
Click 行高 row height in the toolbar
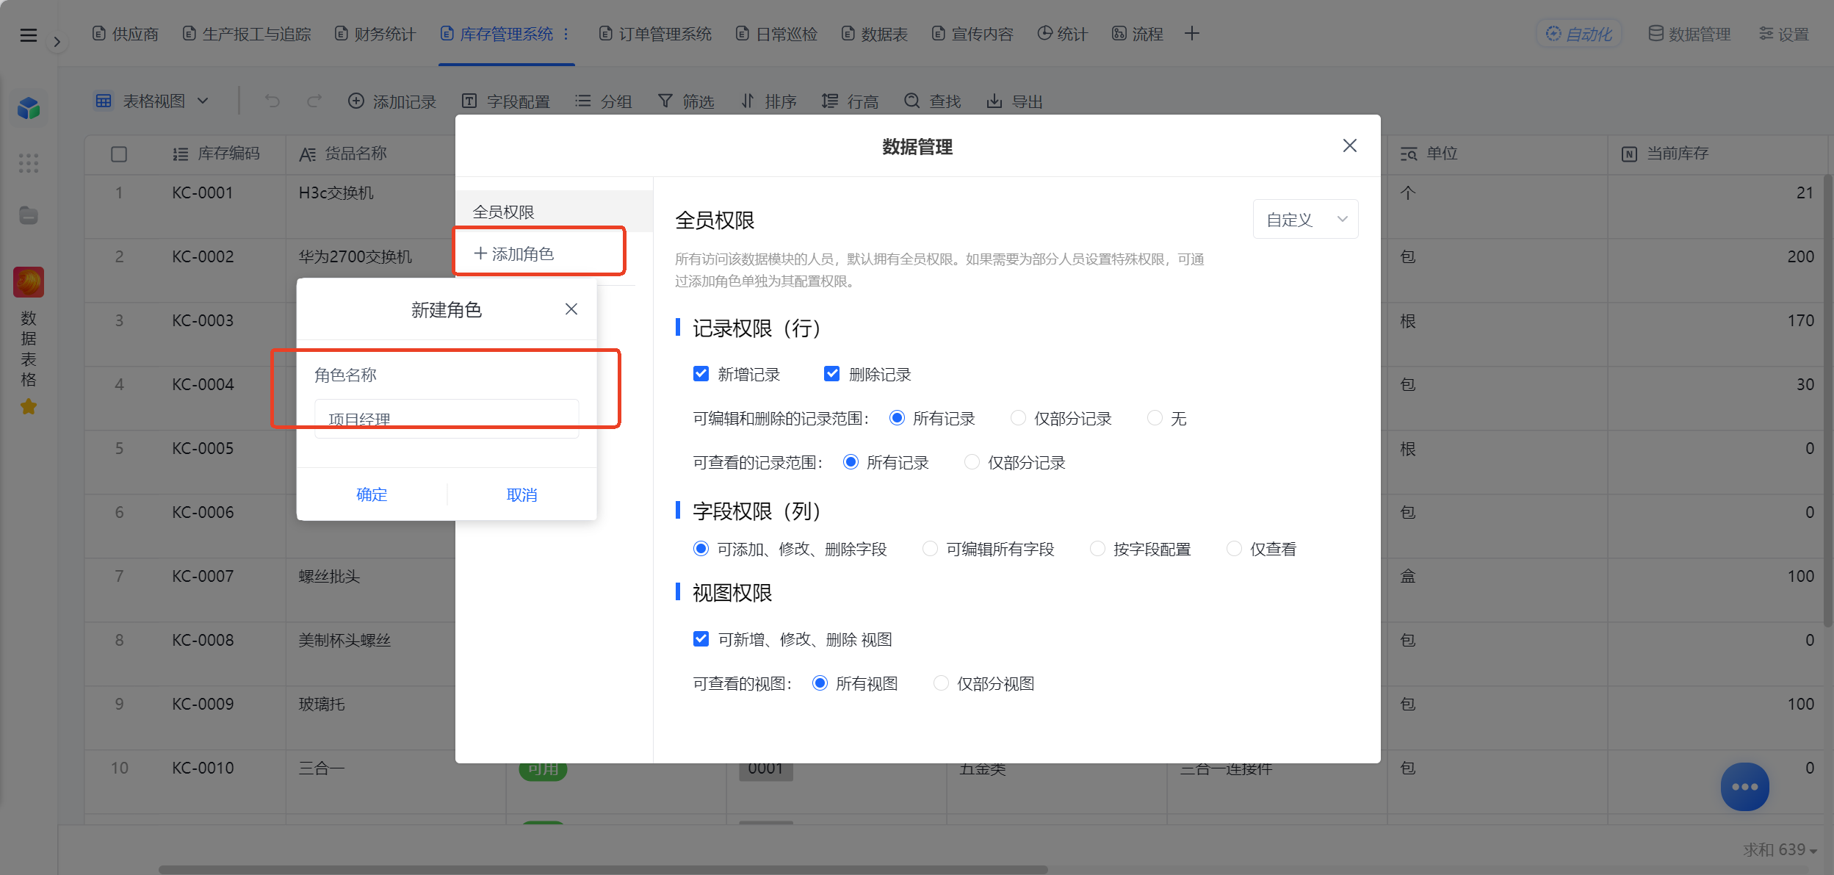(x=850, y=101)
